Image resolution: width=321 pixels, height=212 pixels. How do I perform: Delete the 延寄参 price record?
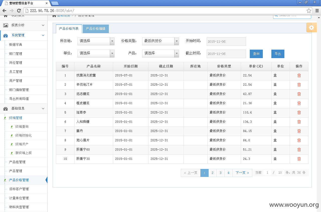click(299, 113)
